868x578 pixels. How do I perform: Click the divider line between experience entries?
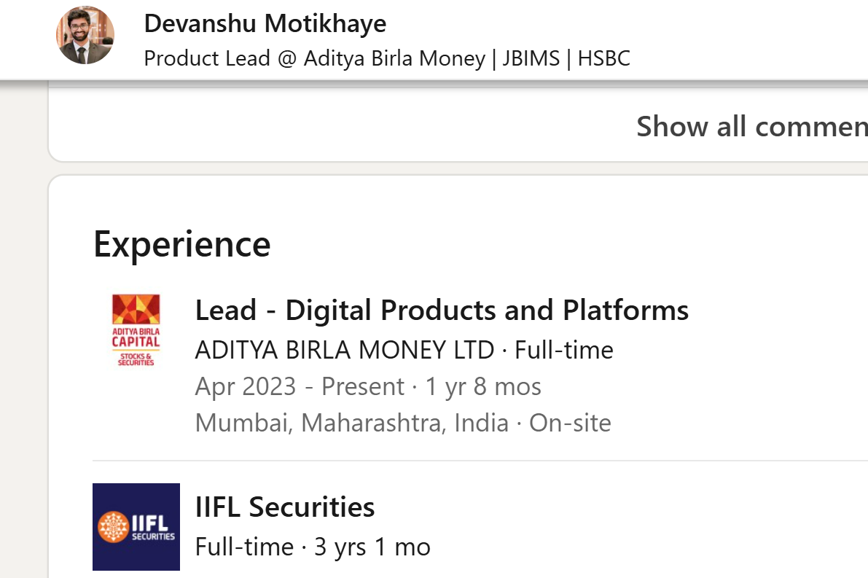point(480,460)
